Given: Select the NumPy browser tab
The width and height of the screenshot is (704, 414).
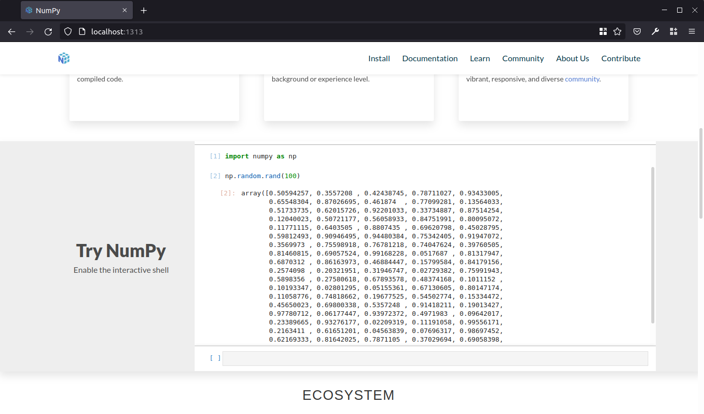Looking at the screenshot, I should [77, 10].
